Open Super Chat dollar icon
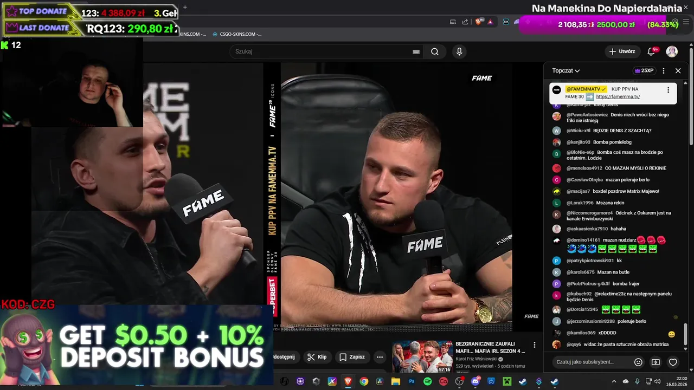The image size is (694, 390). pyautogui.click(x=656, y=362)
